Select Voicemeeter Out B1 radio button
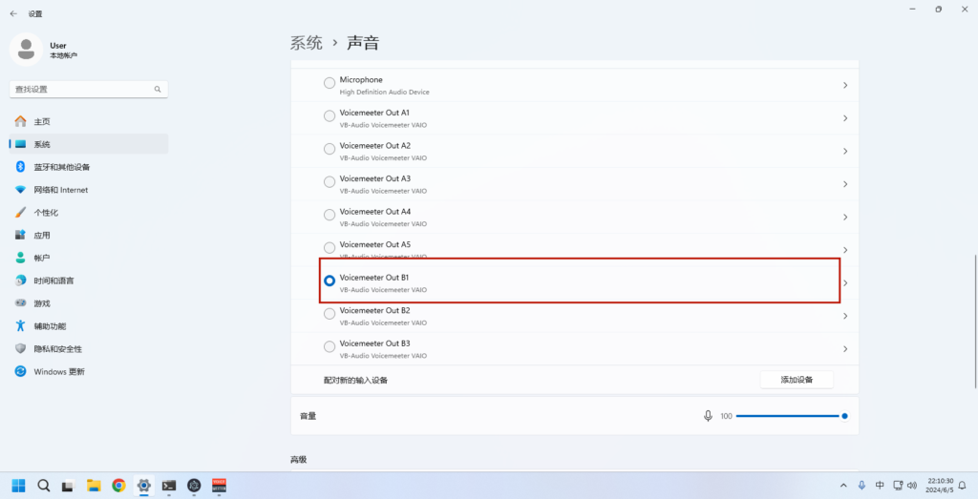 click(330, 281)
